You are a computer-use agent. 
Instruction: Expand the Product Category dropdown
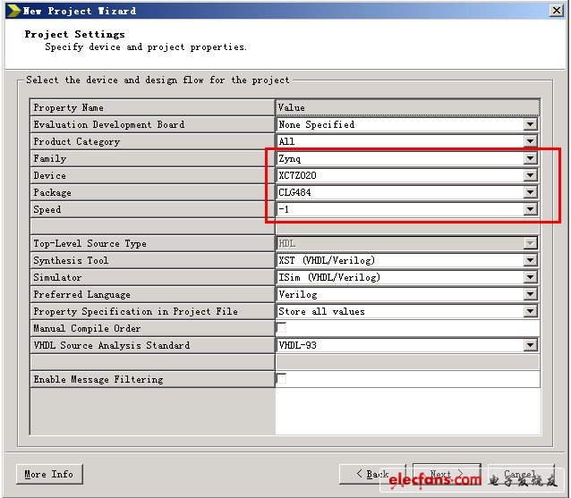(530, 142)
